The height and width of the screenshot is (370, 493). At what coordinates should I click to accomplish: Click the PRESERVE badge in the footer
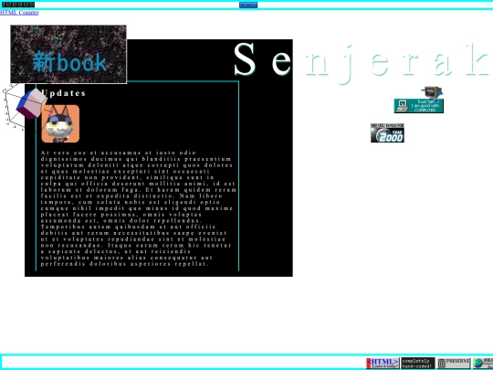pos(454,363)
